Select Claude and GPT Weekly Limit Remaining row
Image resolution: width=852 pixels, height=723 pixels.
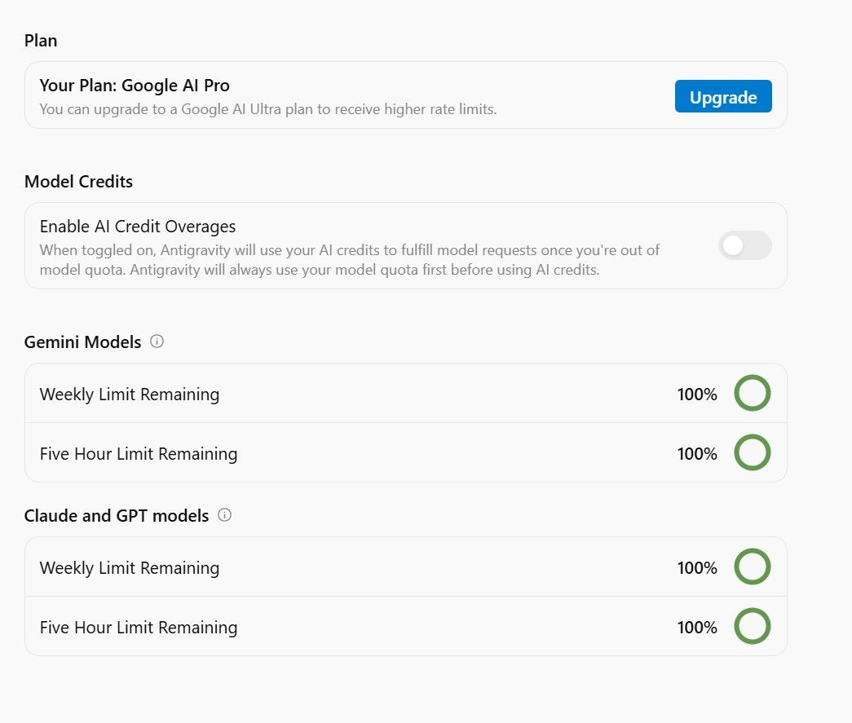(405, 567)
